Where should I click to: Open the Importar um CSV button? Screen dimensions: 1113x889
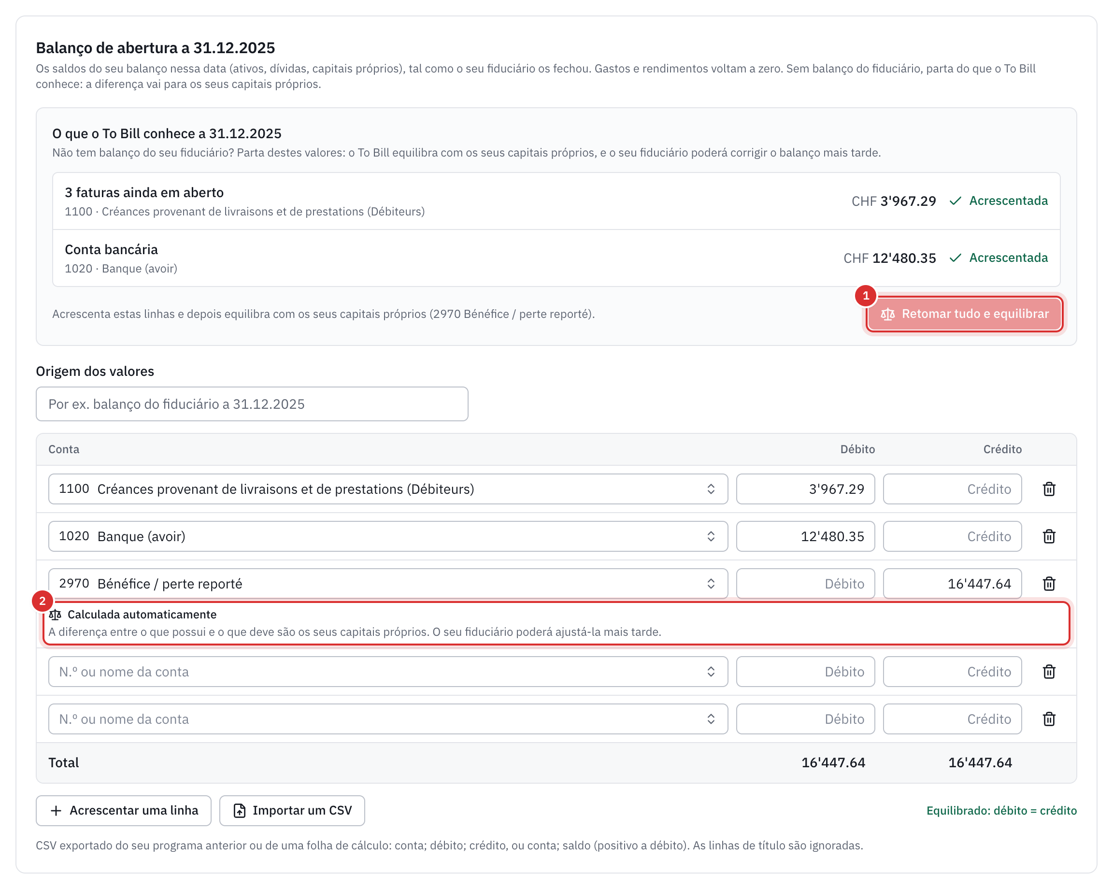[x=292, y=811]
